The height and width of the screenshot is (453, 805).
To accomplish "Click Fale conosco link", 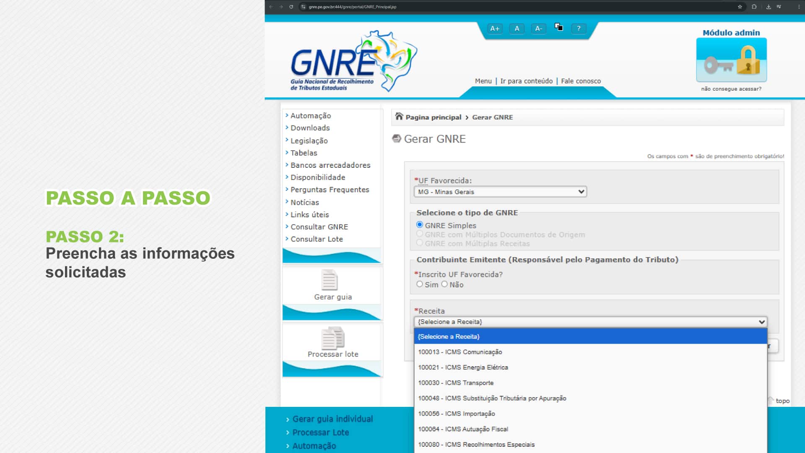I will click(x=581, y=81).
